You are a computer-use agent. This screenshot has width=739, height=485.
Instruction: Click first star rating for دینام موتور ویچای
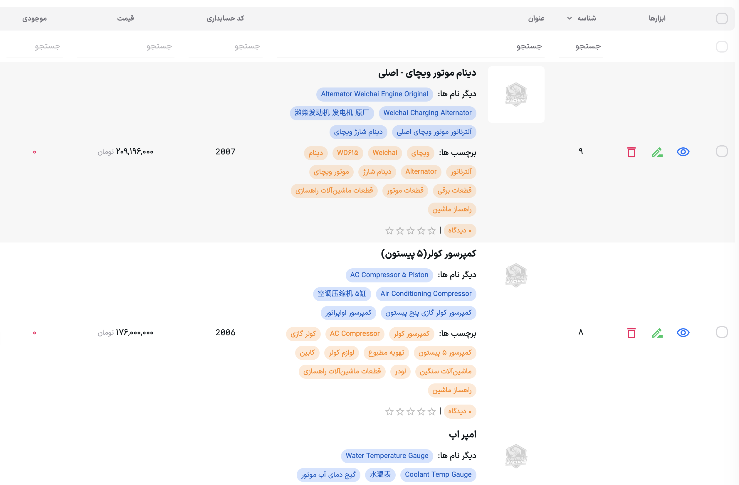431,230
